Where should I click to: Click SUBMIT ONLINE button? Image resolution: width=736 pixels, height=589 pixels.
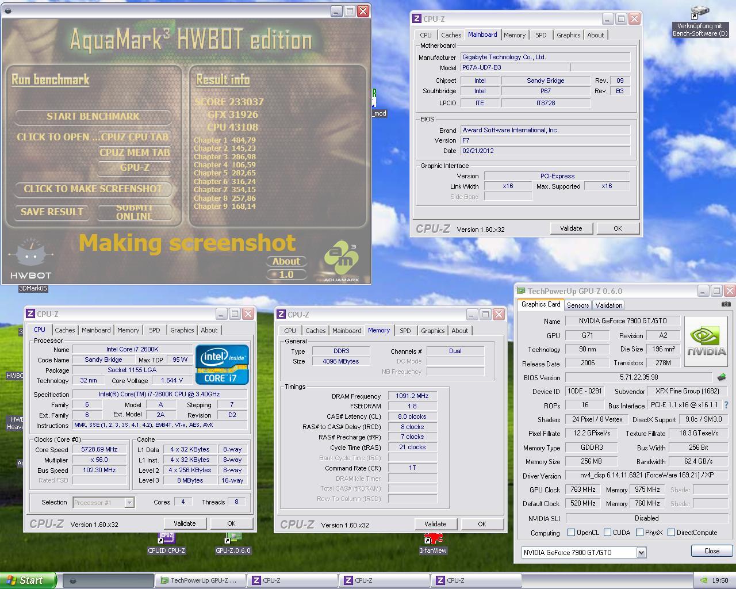(135, 212)
